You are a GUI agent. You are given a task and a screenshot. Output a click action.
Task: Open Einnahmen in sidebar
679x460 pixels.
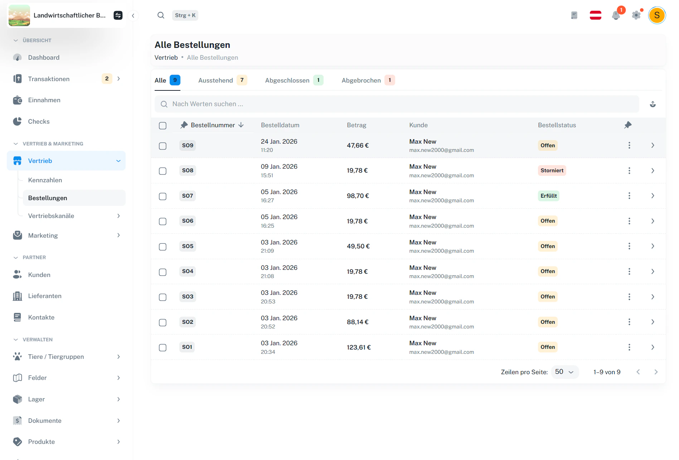pyautogui.click(x=66, y=100)
